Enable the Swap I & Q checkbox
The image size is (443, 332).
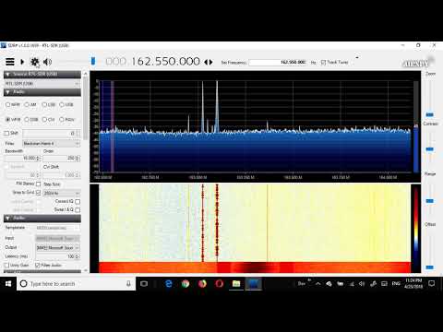click(78, 209)
